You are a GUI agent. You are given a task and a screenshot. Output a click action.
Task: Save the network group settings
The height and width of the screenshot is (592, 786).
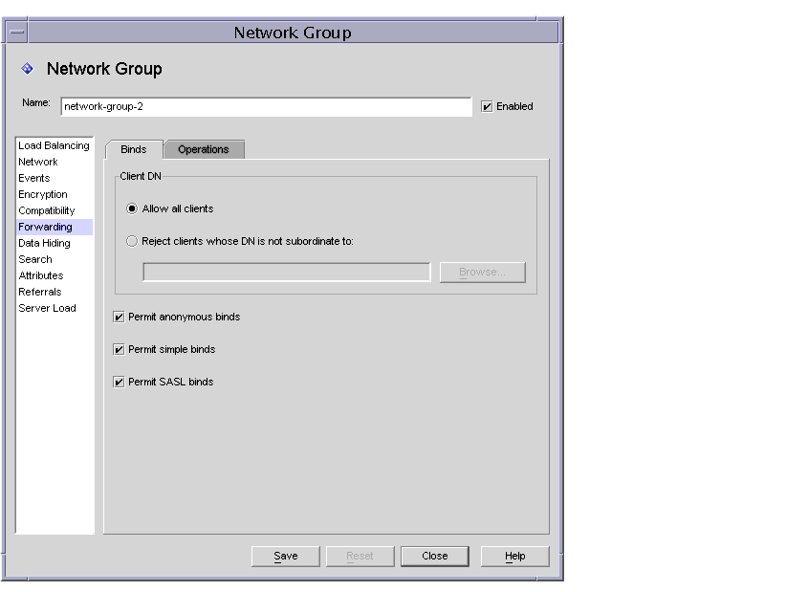(285, 556)
